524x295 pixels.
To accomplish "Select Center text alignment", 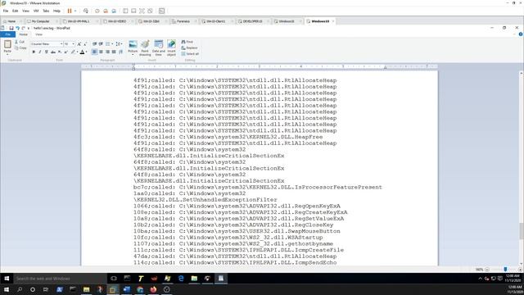I will (101, 52).
